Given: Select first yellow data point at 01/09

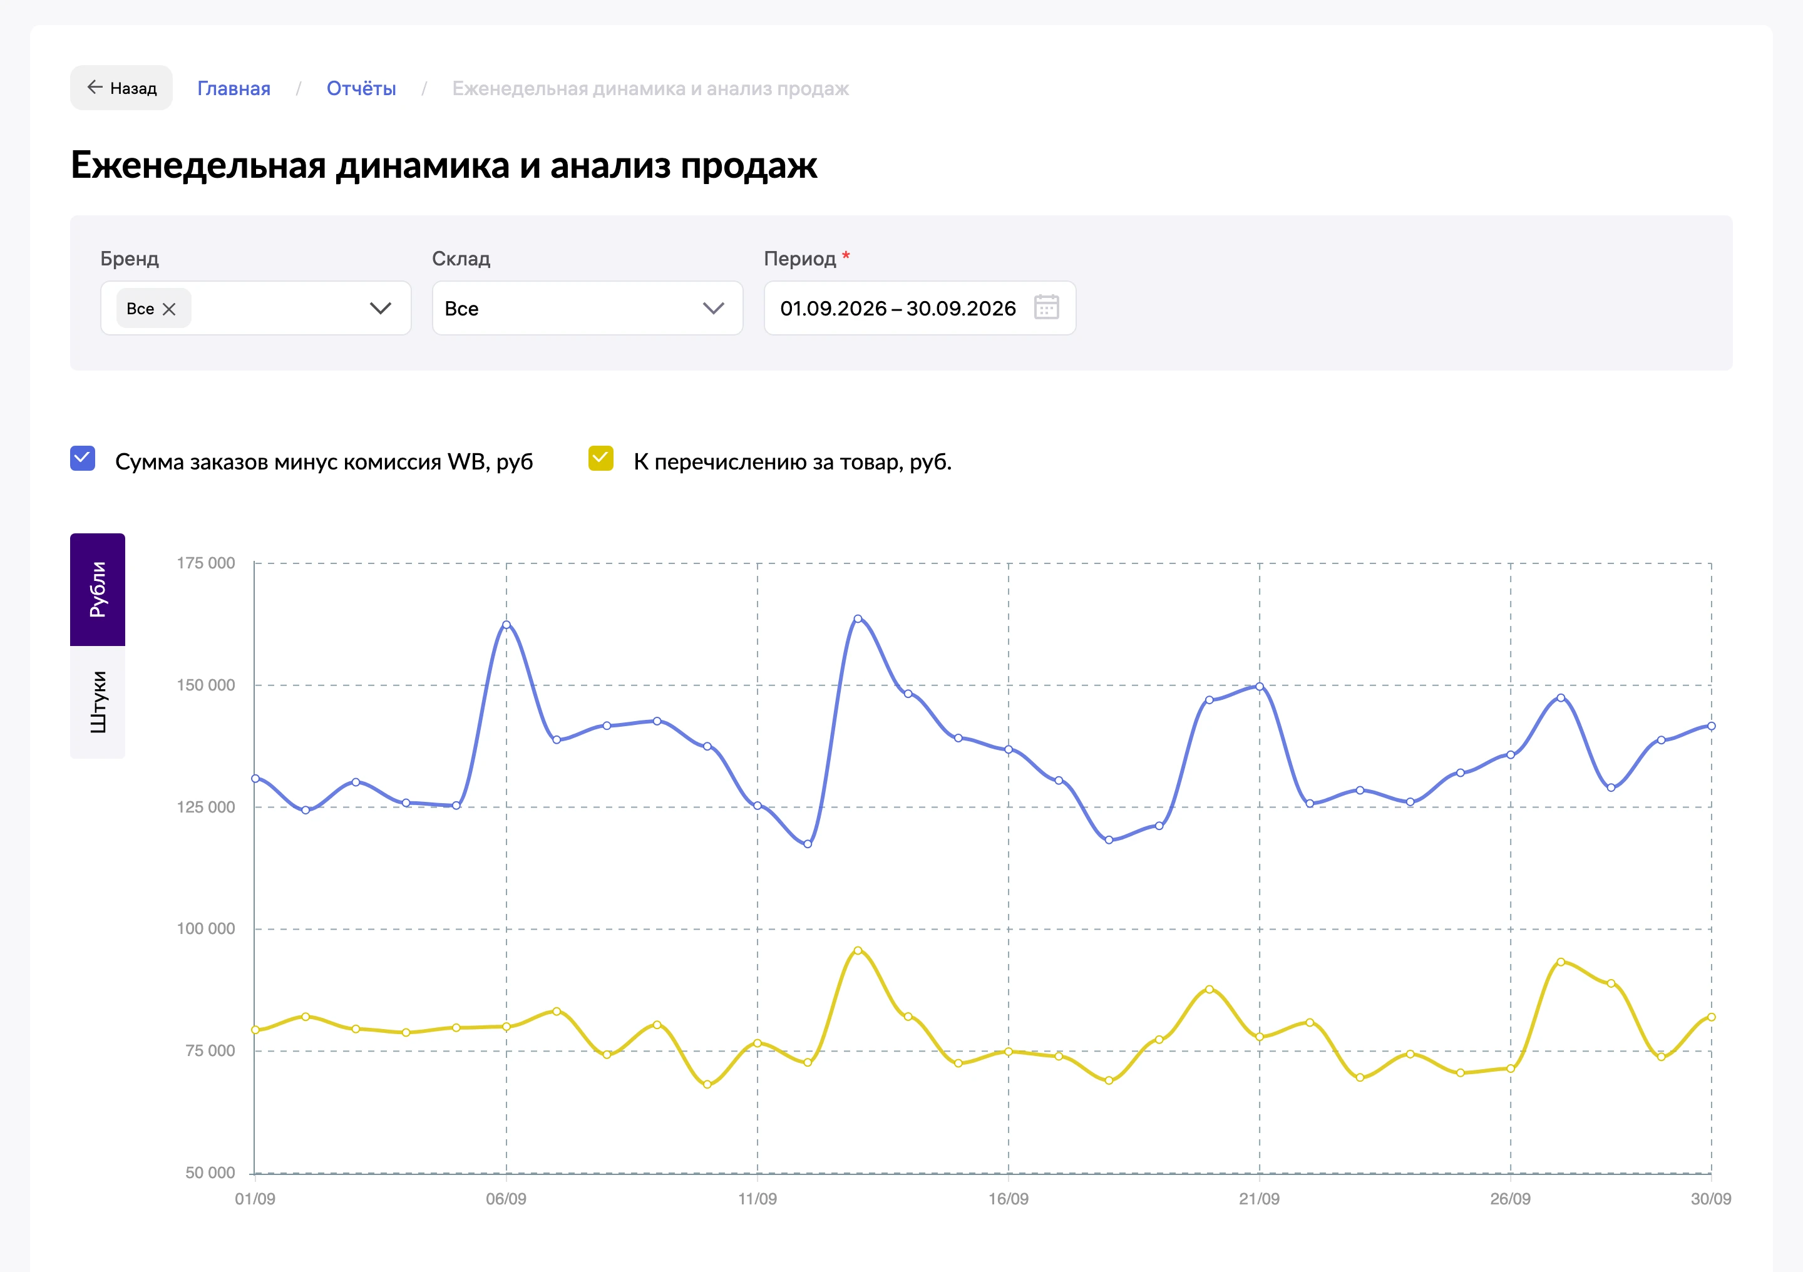Looking at the screenshot, I should pos(255,1030).
